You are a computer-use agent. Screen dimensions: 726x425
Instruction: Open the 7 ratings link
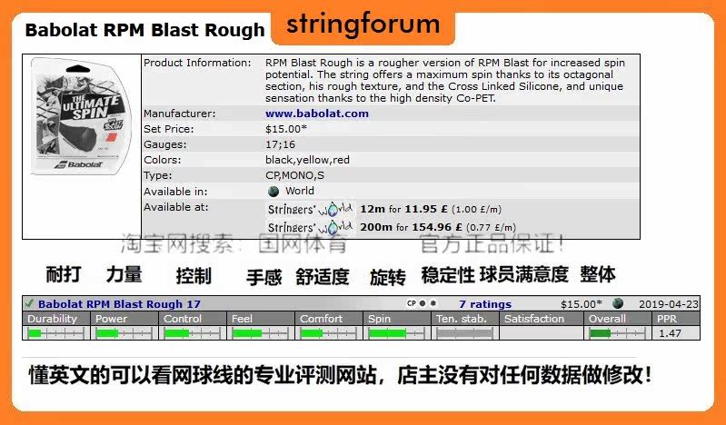(485, 304)
